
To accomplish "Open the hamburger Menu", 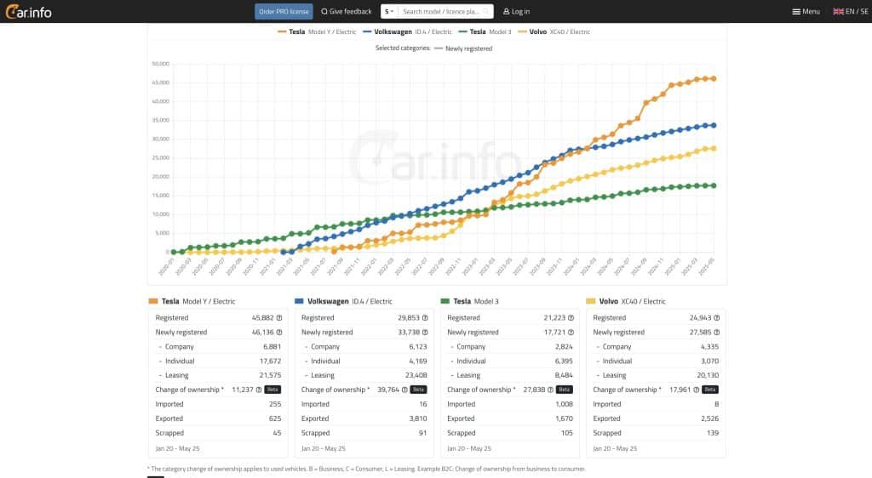I will pyautogui.click(x=806, y=11).
